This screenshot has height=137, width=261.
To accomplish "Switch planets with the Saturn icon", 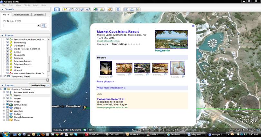I will tap(110, 9).
